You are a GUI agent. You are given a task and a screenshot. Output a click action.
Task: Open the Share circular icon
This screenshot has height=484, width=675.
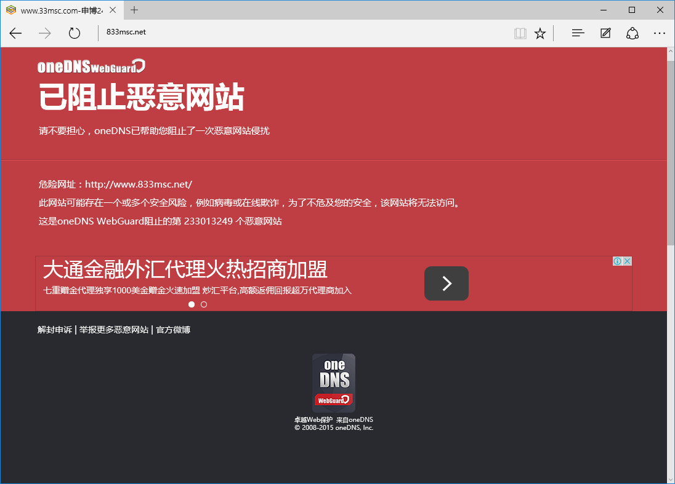coord(632,33)
